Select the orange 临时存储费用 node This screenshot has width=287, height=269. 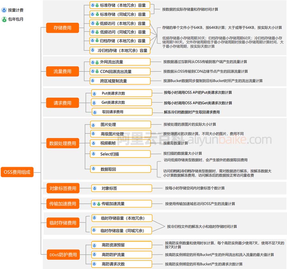63,223
